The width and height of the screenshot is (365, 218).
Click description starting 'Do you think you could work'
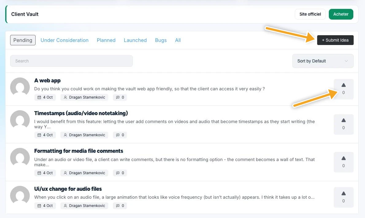click(149, 89)
